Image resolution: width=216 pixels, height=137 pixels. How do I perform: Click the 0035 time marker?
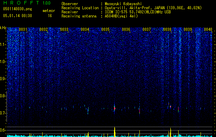(x=105, y=29)
